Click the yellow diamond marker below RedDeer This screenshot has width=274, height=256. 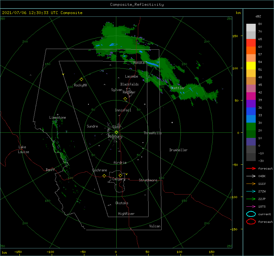[x=125, y=99]
